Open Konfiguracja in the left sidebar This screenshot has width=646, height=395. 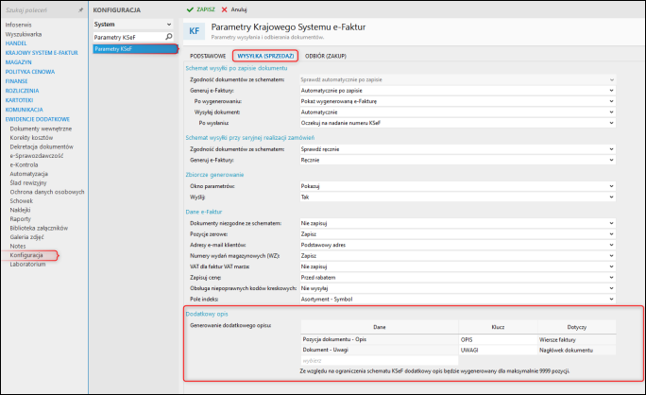tap(26, 255)
